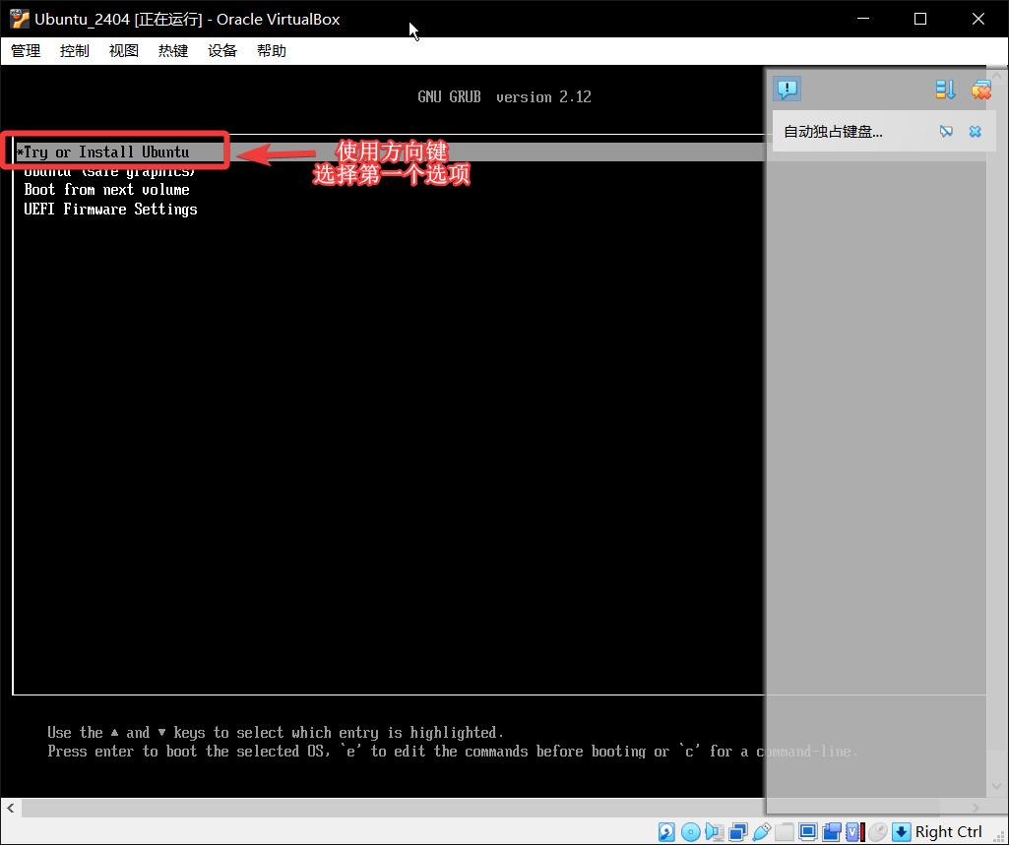Viewport: 1009px width, 845px height.
Task: Click the keyboard capture arrow status icon
Action: pyautogui.click(x=902, y=832)
